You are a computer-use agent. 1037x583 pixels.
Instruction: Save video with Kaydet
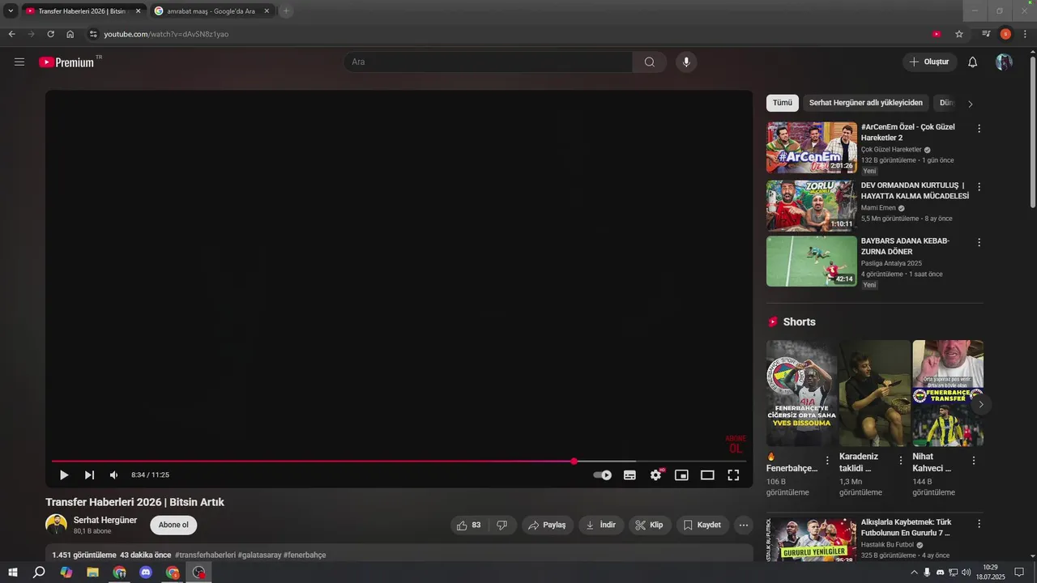(702, 526)
